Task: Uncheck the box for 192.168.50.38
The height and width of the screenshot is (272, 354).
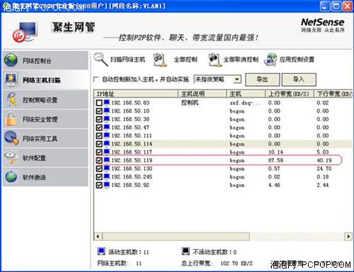Action: pyautogui.click(x=99, y=119)
